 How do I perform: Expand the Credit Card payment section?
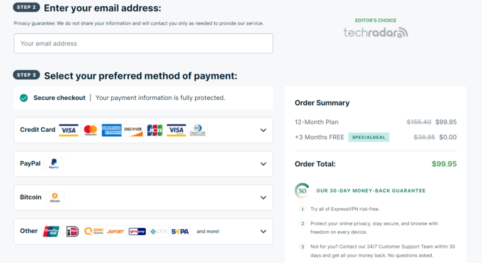point(263,131)
